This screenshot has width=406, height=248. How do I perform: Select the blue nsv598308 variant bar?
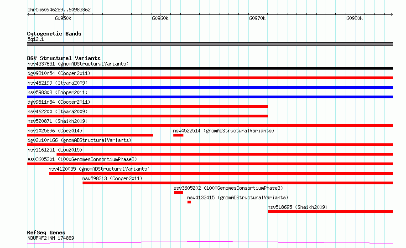[x=210, y=97]
